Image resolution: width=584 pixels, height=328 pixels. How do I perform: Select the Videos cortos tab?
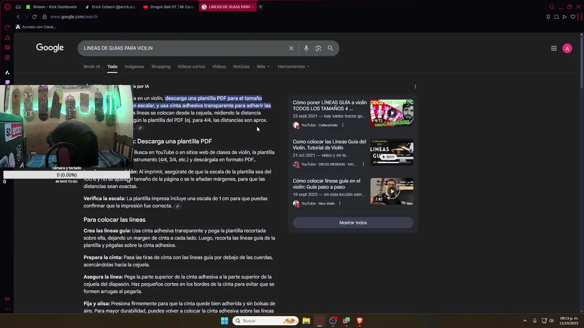coord(191,67)
